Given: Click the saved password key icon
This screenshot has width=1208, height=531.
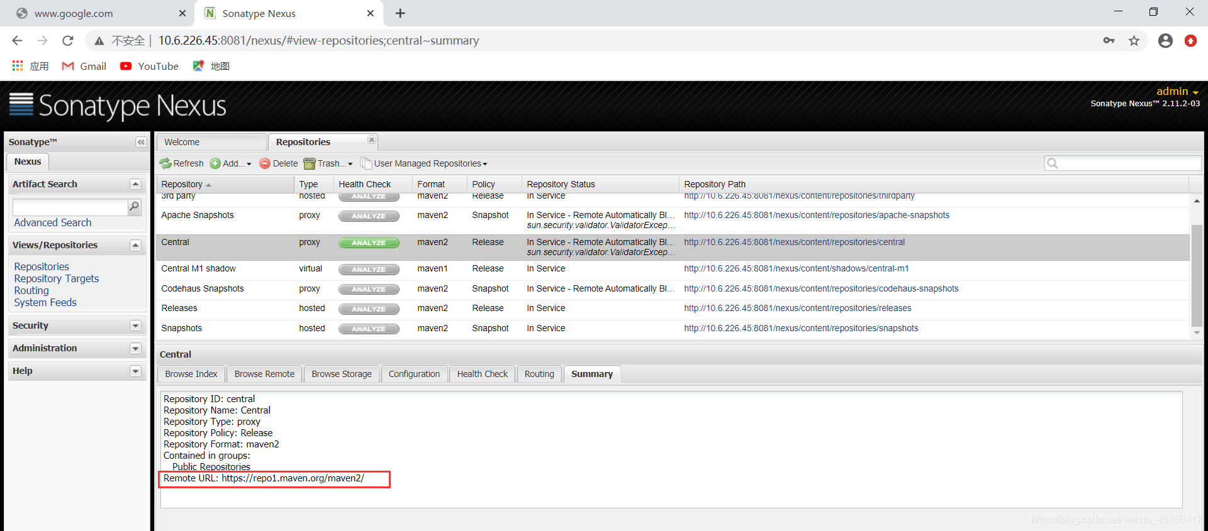Looking at the screenshot, I should 1109,41.
